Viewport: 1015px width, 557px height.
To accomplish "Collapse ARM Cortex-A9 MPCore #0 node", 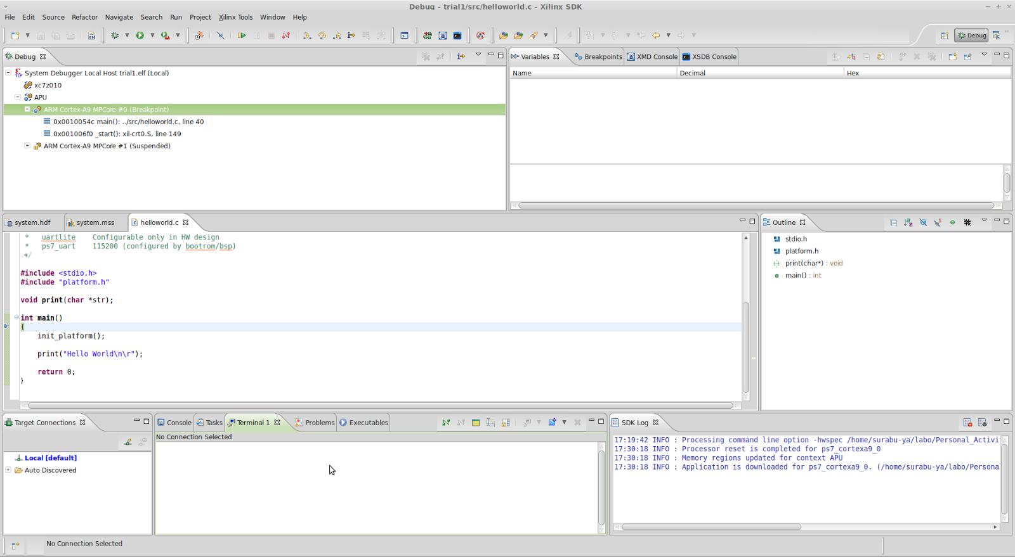I will (27, 109).
